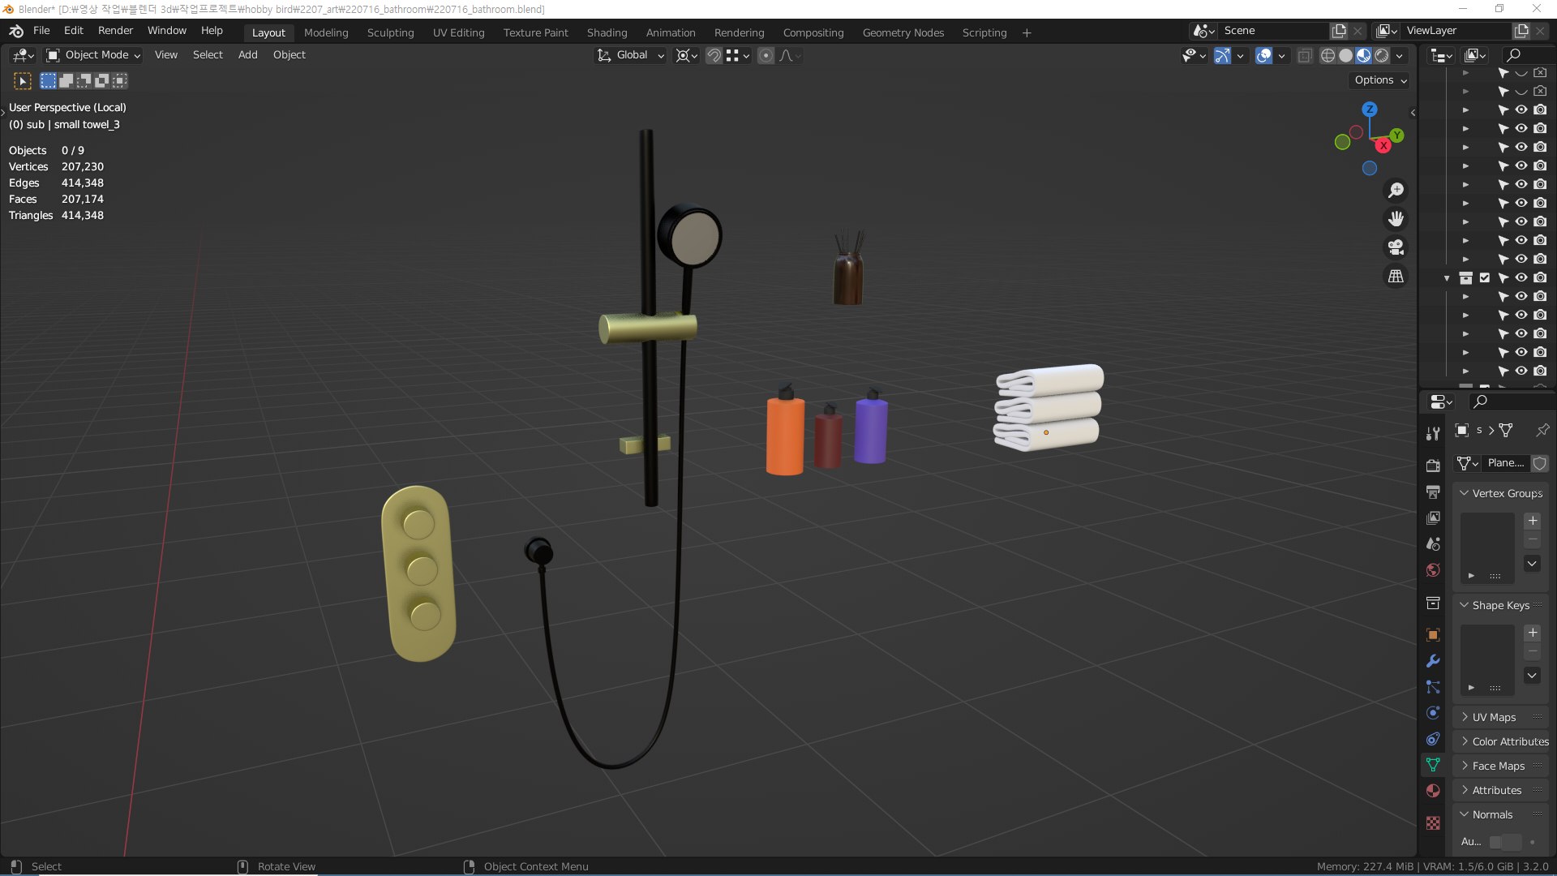Open the Texture properties checker tab
The width and height of the screenshot is (1557, 876).
click(1433, 823)
